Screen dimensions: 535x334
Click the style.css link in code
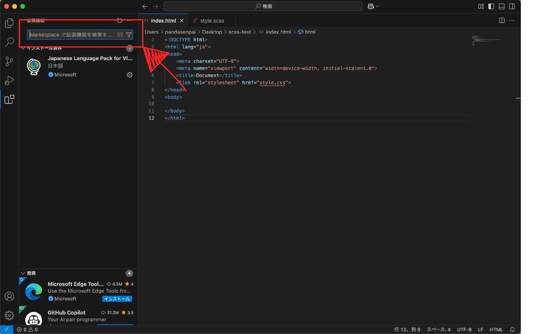coord(273,83)
